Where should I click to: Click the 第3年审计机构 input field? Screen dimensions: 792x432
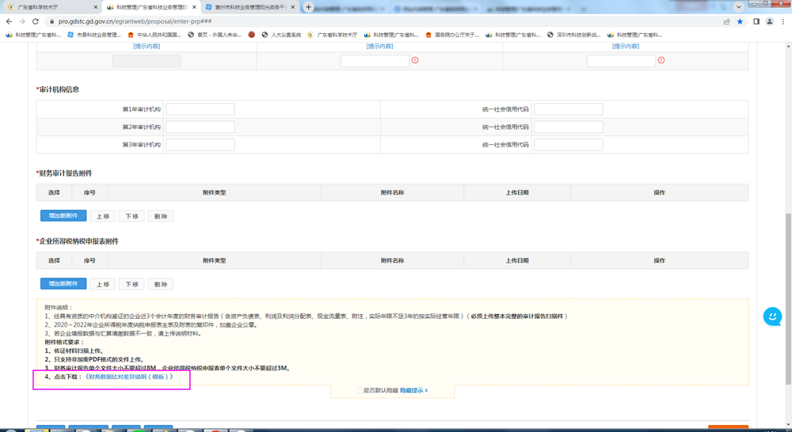click(x=200, y=144)
